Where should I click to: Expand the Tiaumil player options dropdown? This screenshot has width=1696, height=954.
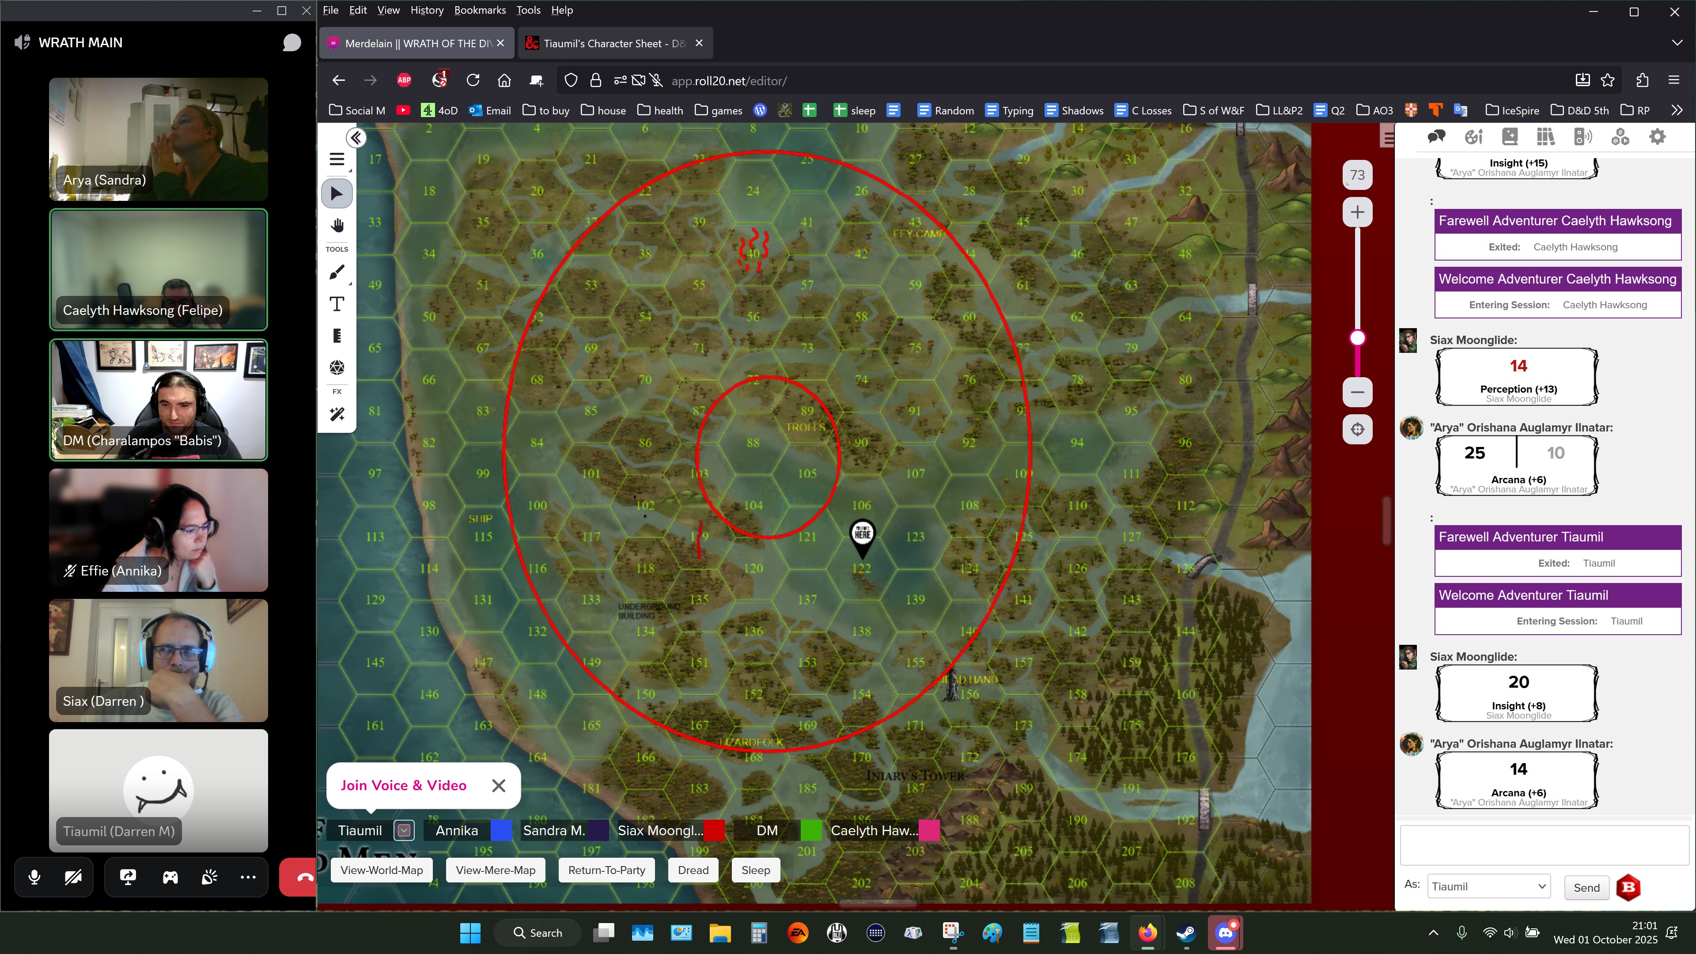(404, 830)
